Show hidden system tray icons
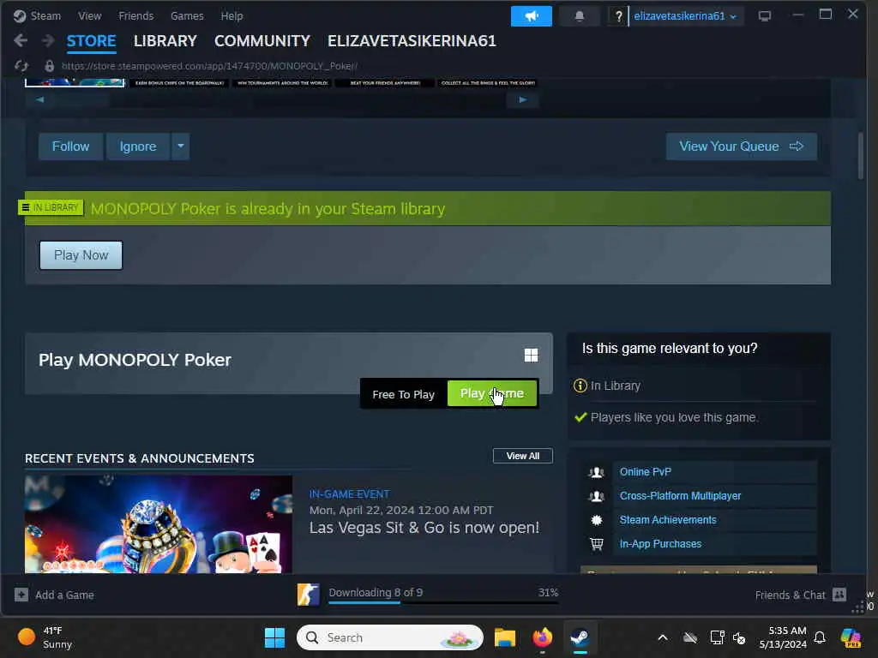Image resolution: width=878 pixels, height=658 pixels. click(663, 637)
